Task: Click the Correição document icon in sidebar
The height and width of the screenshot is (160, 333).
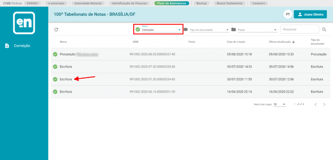Action: tap(7, 46)
